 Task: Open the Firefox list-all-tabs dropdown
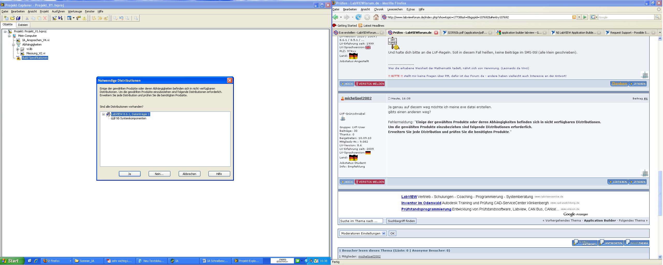(660, 33)
